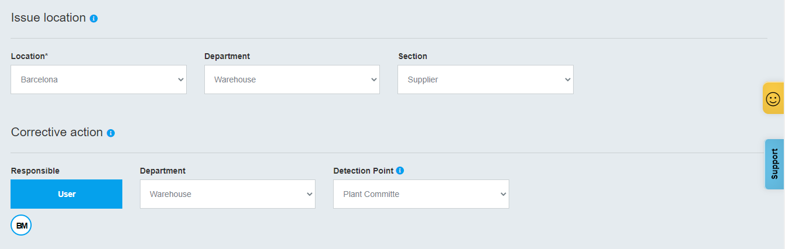
Task: Open the Section dropdown showing Supplier
Action: 485,79
